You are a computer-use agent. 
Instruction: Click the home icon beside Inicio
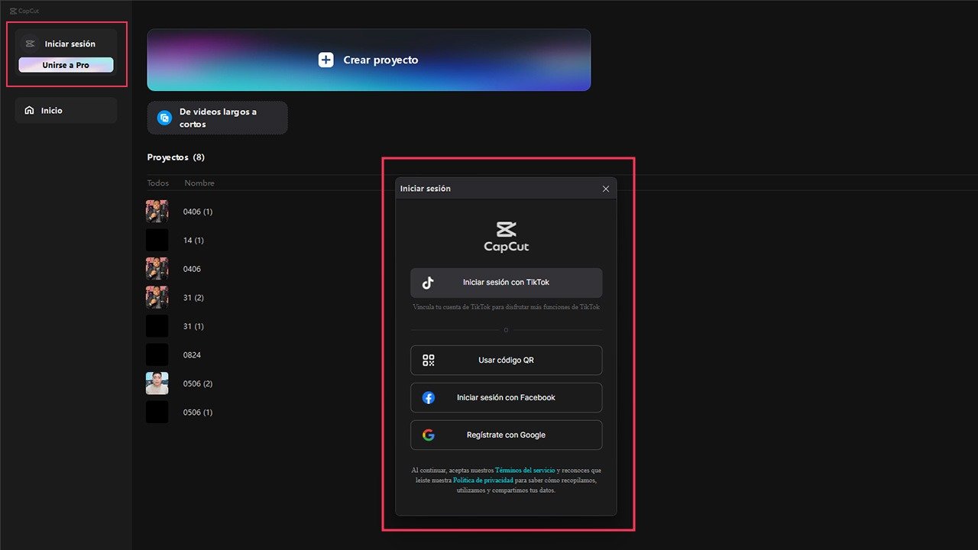30,110
